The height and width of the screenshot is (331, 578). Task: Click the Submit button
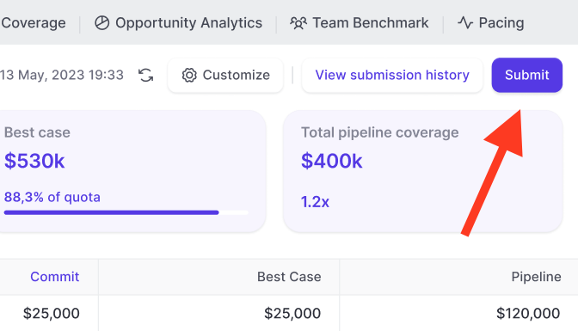pos(526,75)
